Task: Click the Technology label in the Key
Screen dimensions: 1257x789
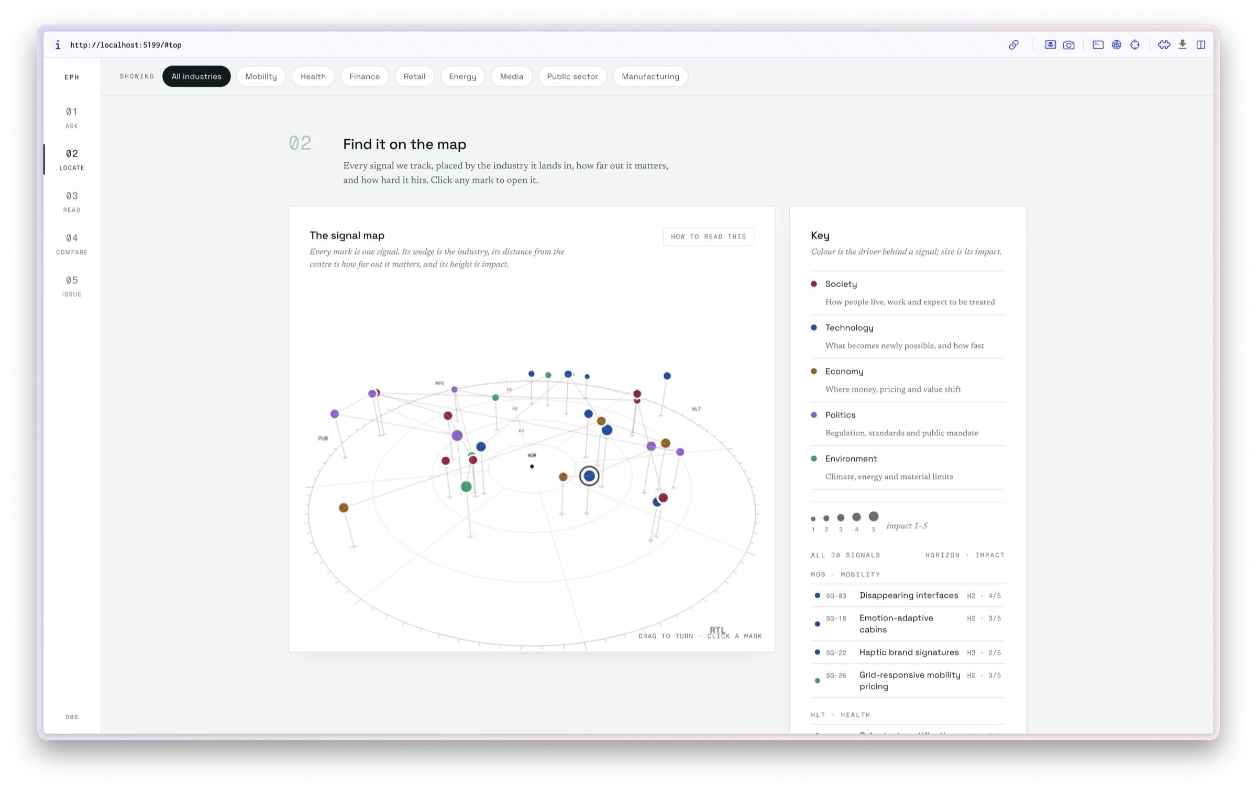Action: point(849,328)
